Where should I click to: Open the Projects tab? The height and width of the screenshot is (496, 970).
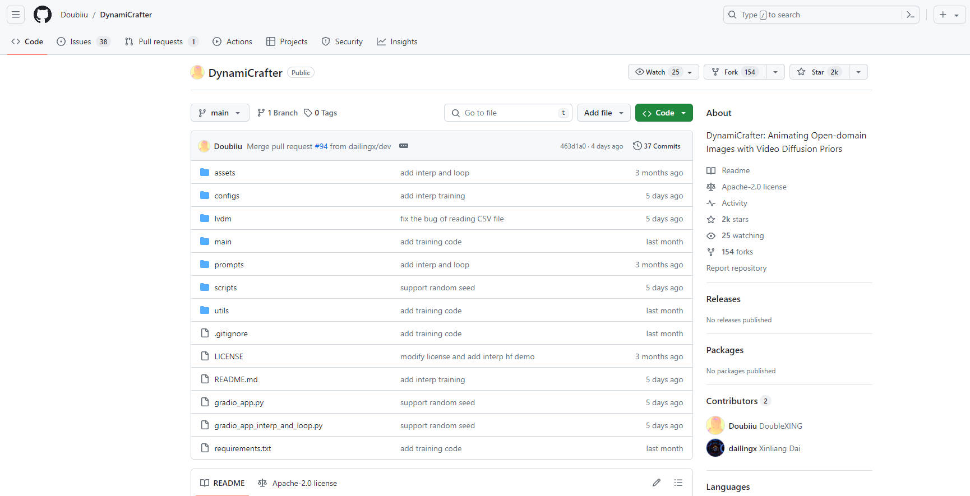287,41
